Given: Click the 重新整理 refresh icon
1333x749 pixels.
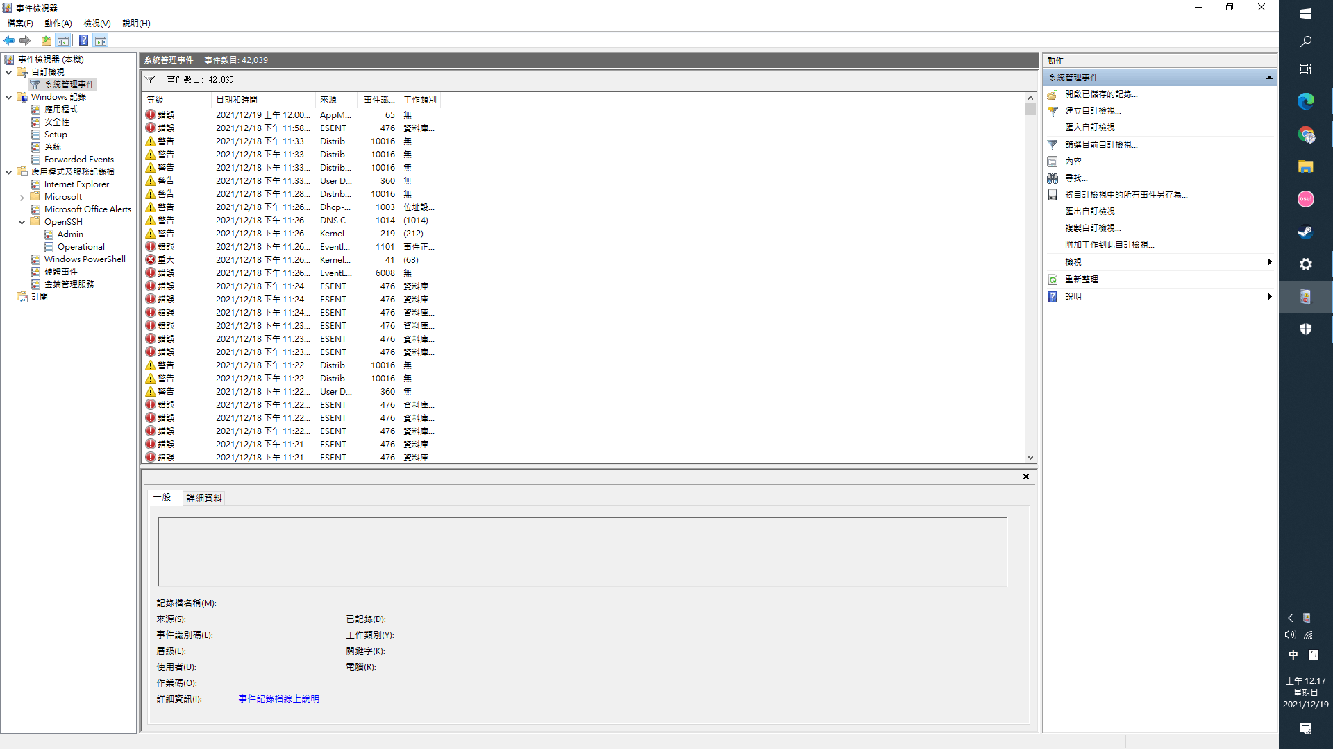Looking at the screenshot, I should click(x=1053, y=279).
